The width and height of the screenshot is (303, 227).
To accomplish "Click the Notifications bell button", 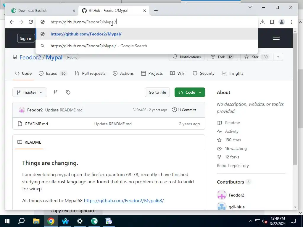I will pos(187,57).
